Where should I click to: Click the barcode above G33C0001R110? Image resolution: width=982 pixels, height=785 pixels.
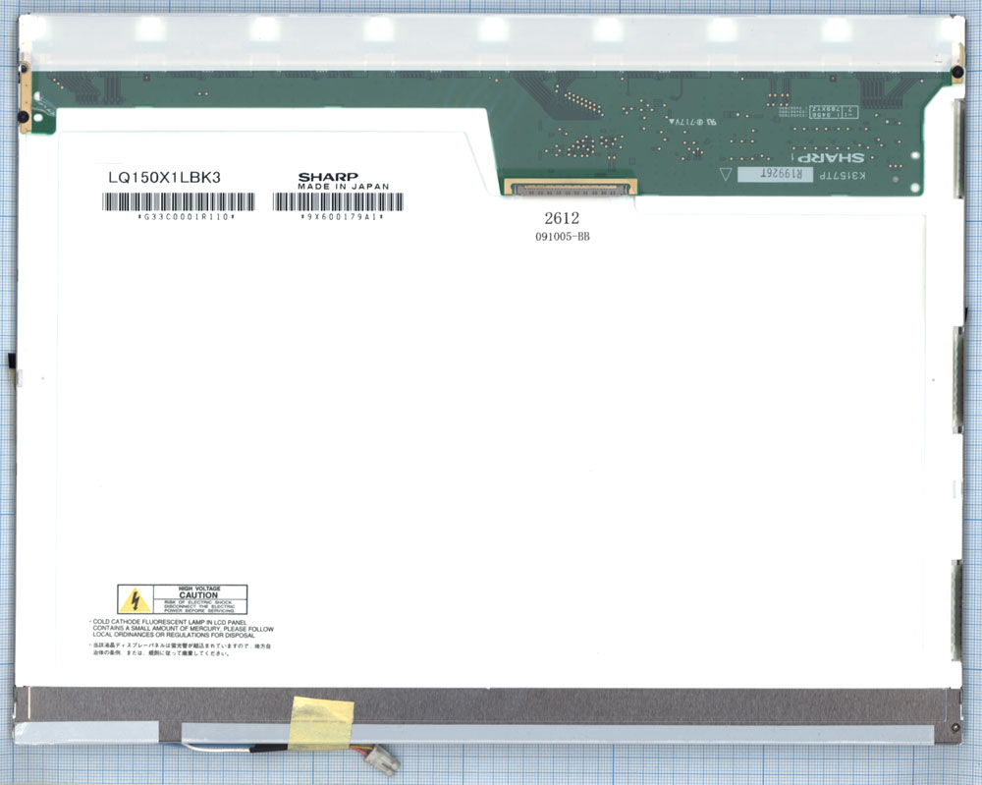tap(179, 201)
